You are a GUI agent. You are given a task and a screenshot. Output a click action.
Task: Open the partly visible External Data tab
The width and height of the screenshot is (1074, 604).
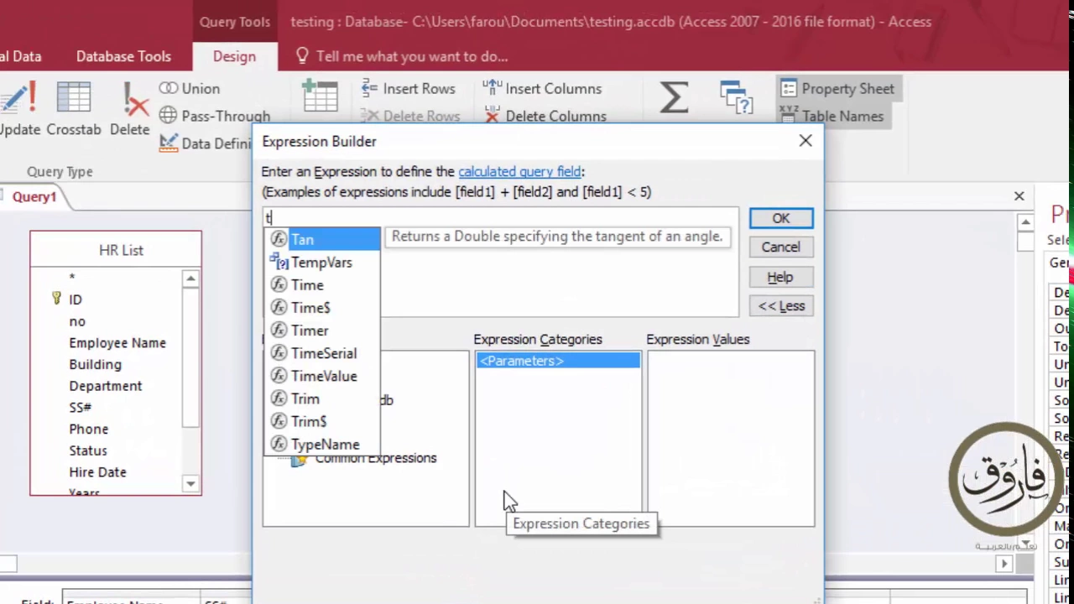tap(20, 56)
